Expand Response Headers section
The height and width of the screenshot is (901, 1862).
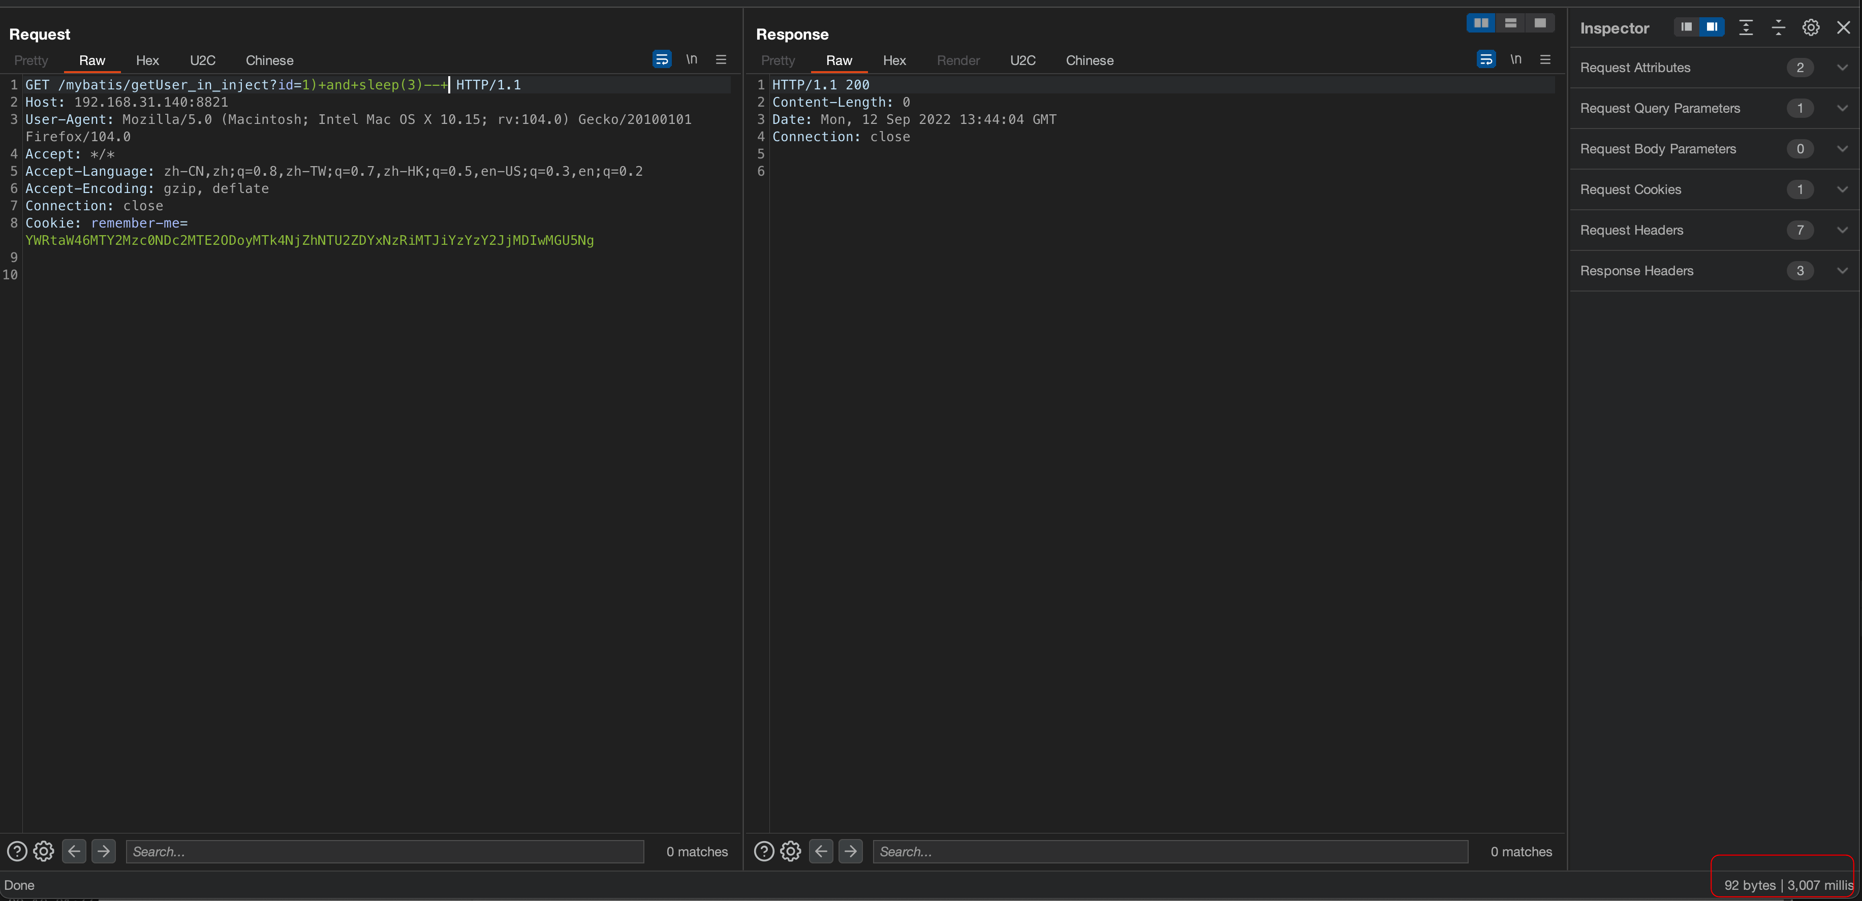tap(1842, 271)
